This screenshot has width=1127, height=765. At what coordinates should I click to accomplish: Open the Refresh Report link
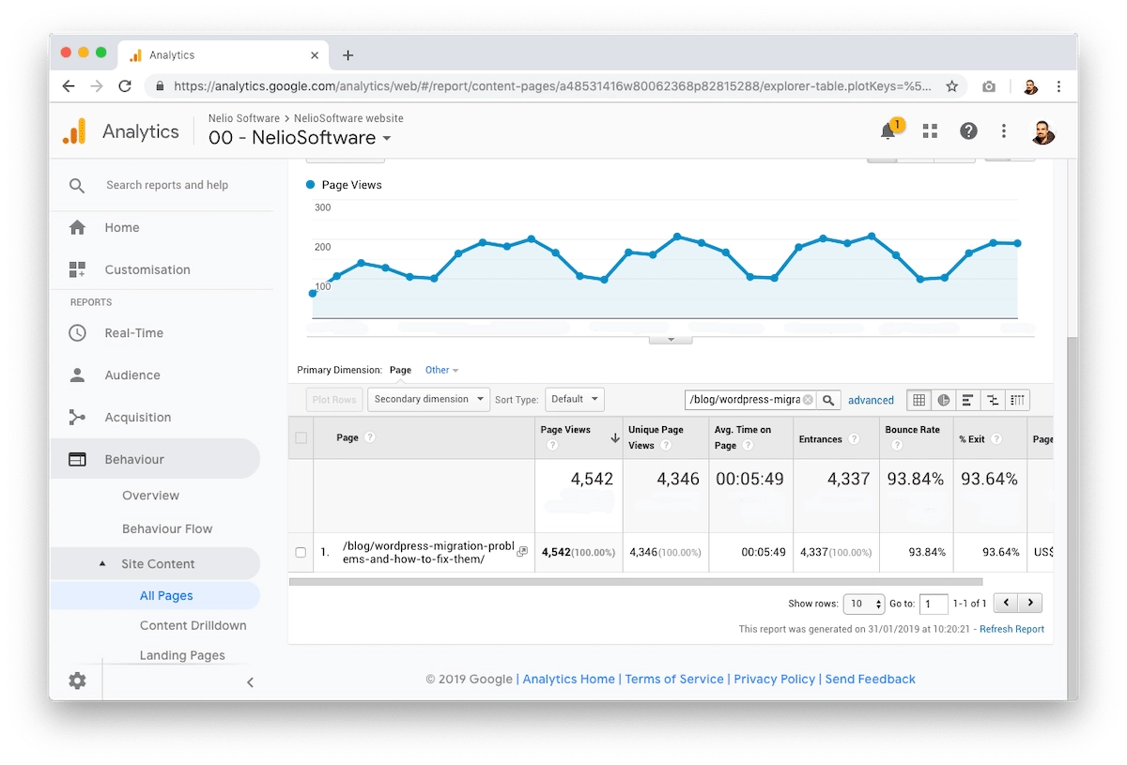point(1011,629)
